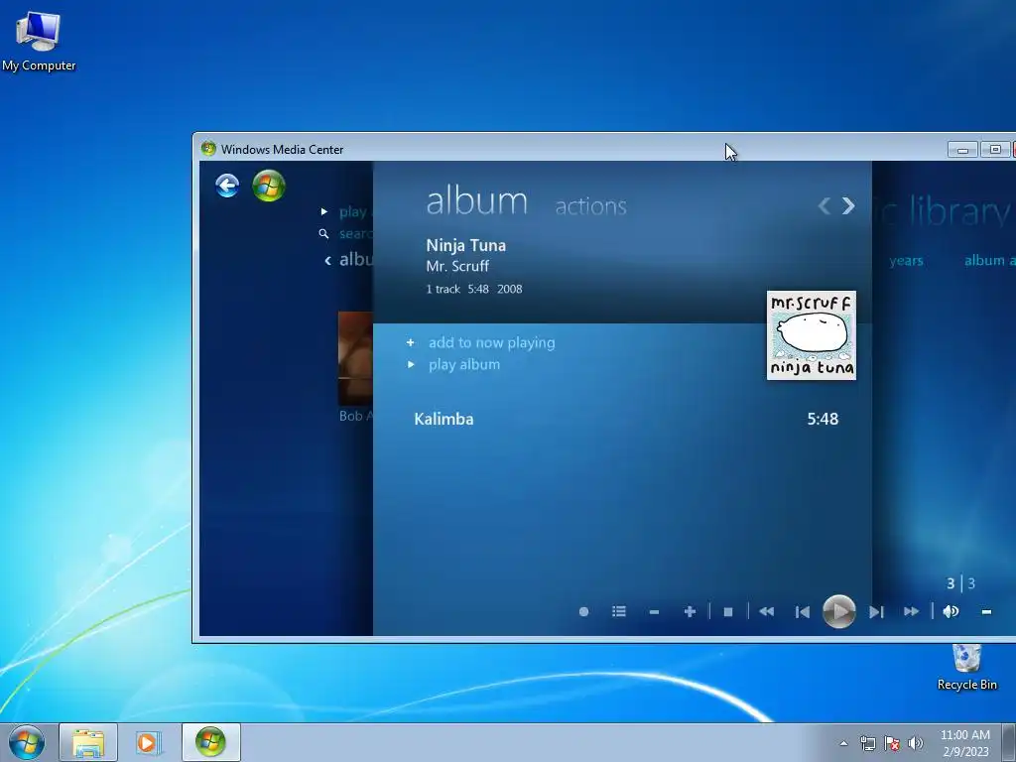Select the Bob album thumbnail behind the panel
Image resolution: width=1016 pixels, height=762 pixels.
tap(356, 358)
